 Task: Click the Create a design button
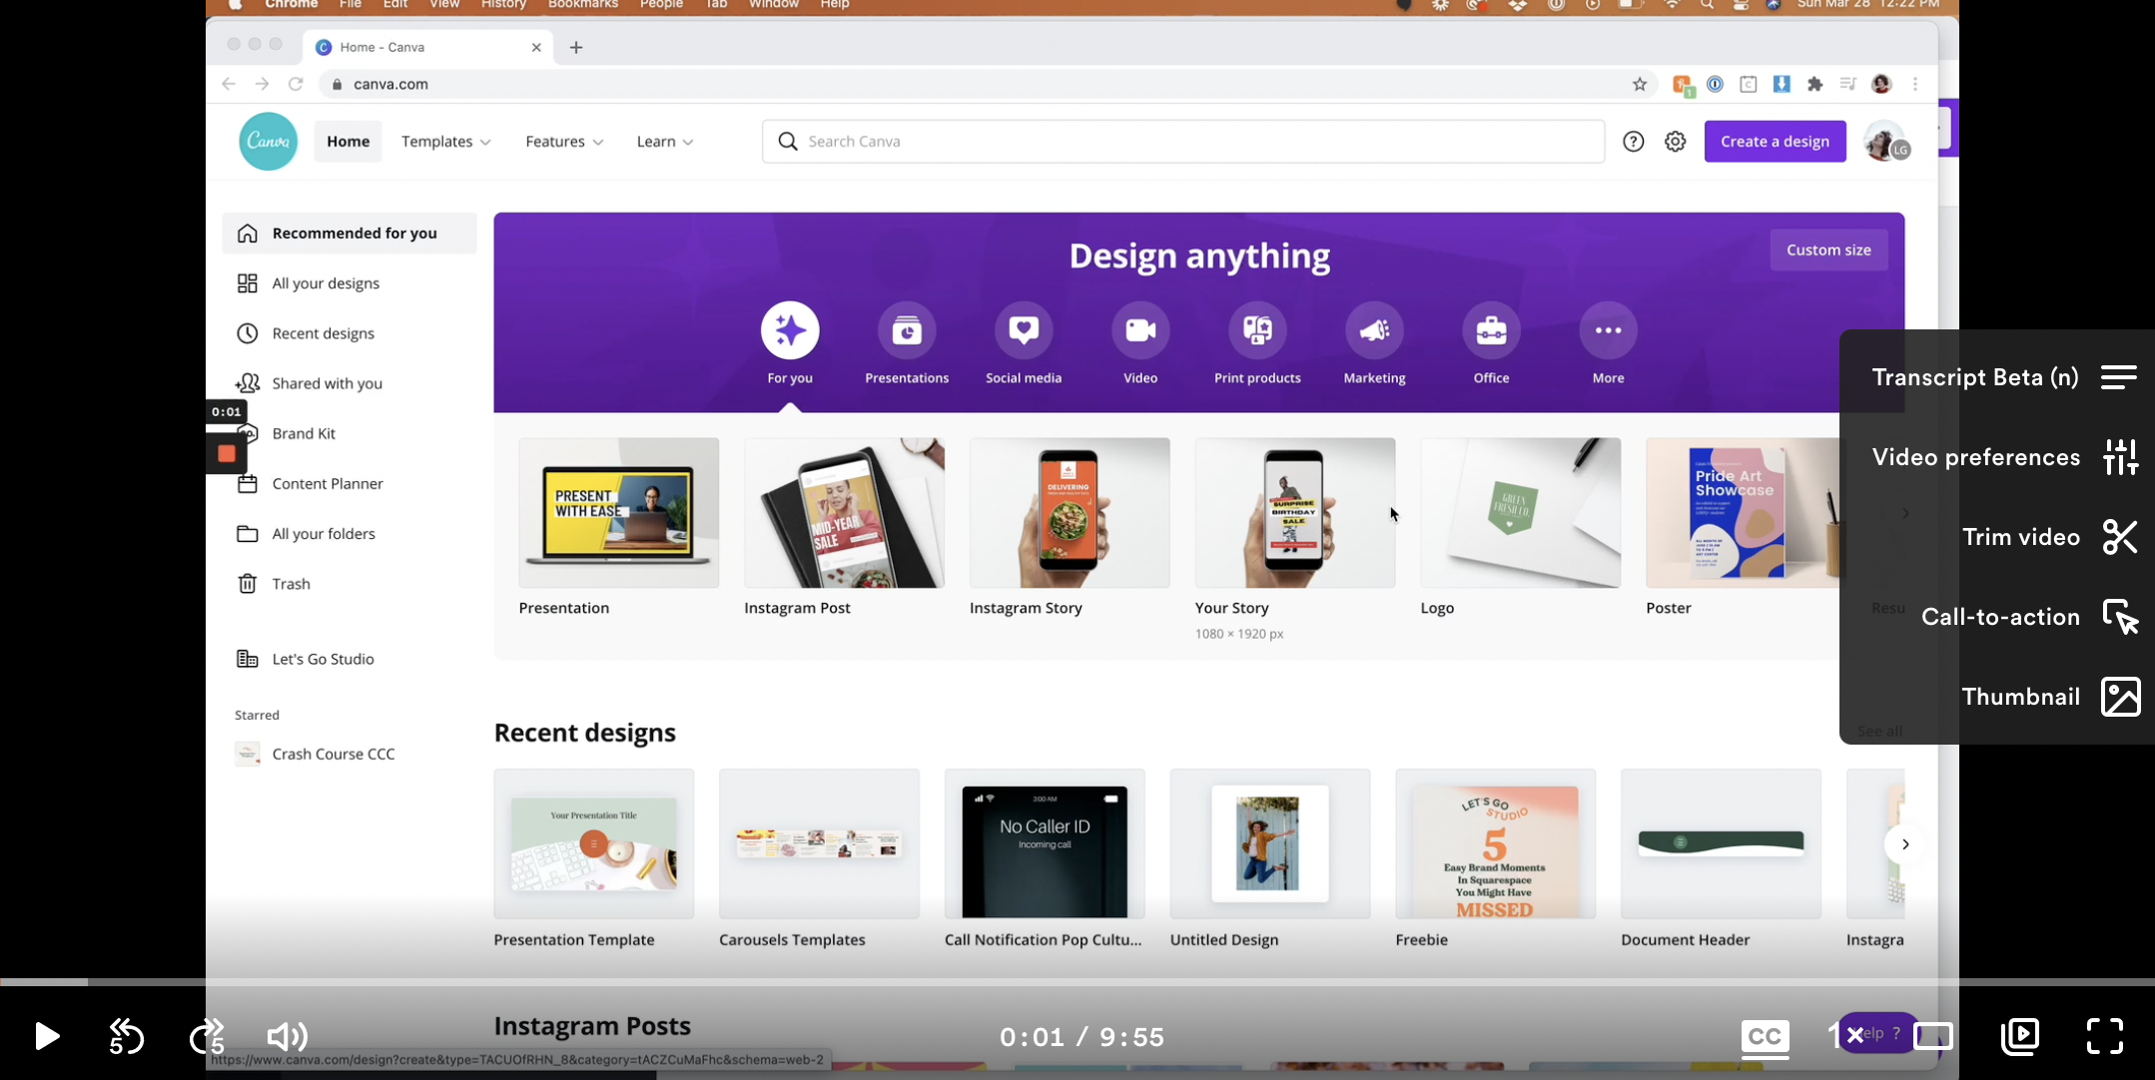(x=1775, y=142)
